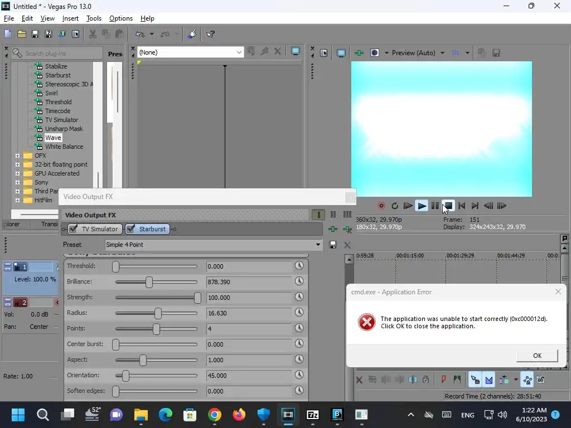Select the Wave effect in the plug-in list
Screen dimensions: 571x428
tap(53, 138)
